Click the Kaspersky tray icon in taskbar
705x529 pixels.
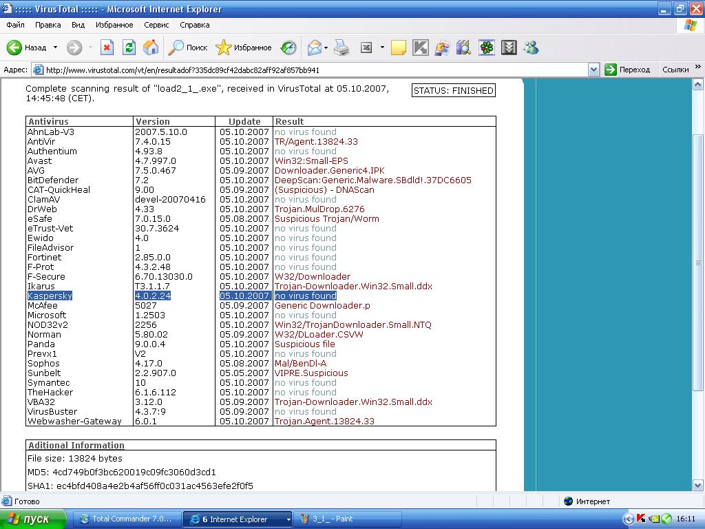click(640, 519)
